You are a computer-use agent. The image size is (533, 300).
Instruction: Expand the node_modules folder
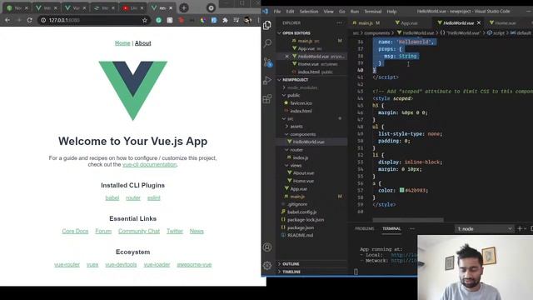coord(300,87)
